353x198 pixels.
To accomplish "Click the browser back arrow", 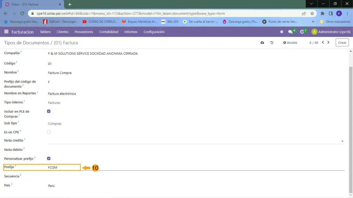I will pos(6,13).
